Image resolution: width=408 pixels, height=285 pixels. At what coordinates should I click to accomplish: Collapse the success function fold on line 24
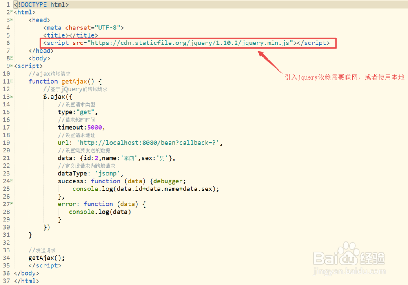click(x=11, y=181)
